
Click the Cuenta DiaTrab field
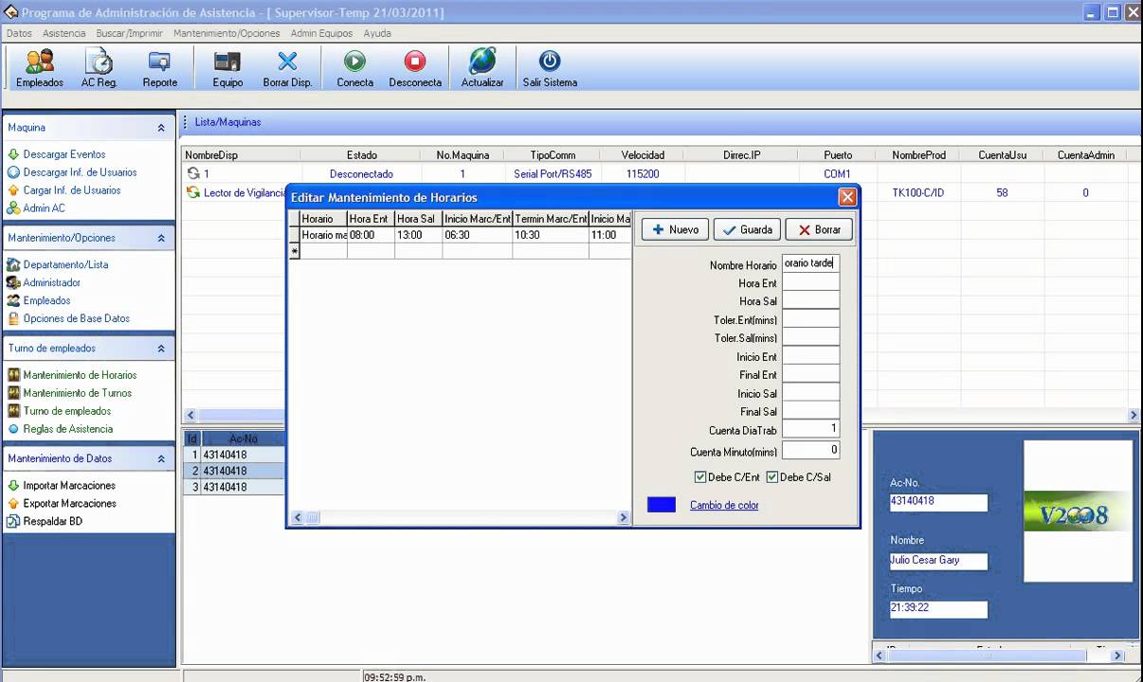pos(810,429)
